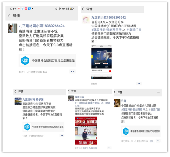Open avatar of 九正建材网小雨

[13, 28]
